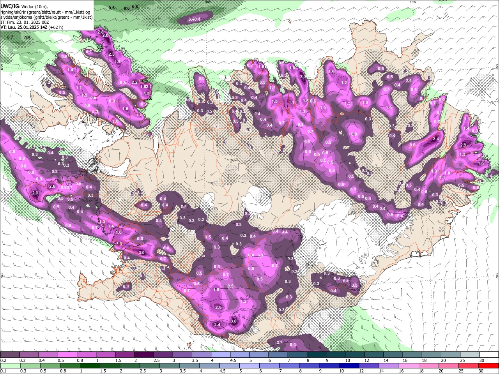Select snow legend swatch between 0.3 and 0.4

point(29,355)
